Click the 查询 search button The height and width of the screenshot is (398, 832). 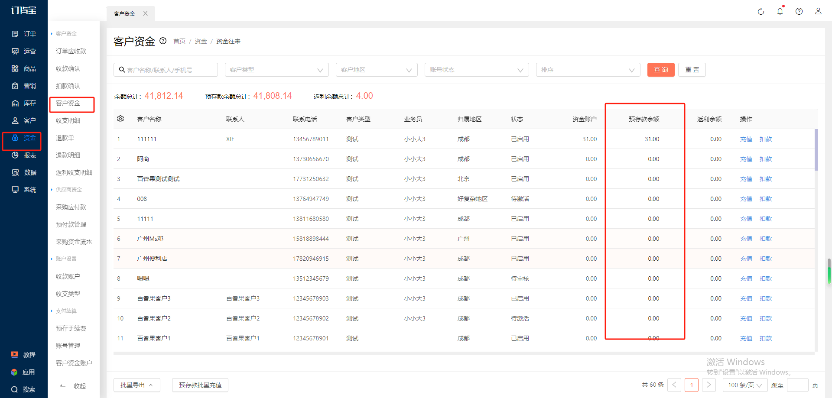coord(661,70)
